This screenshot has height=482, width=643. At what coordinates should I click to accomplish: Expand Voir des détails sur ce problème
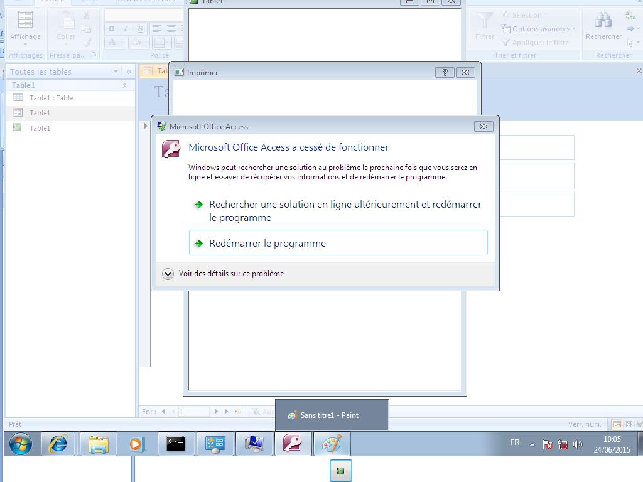point(223,274)
